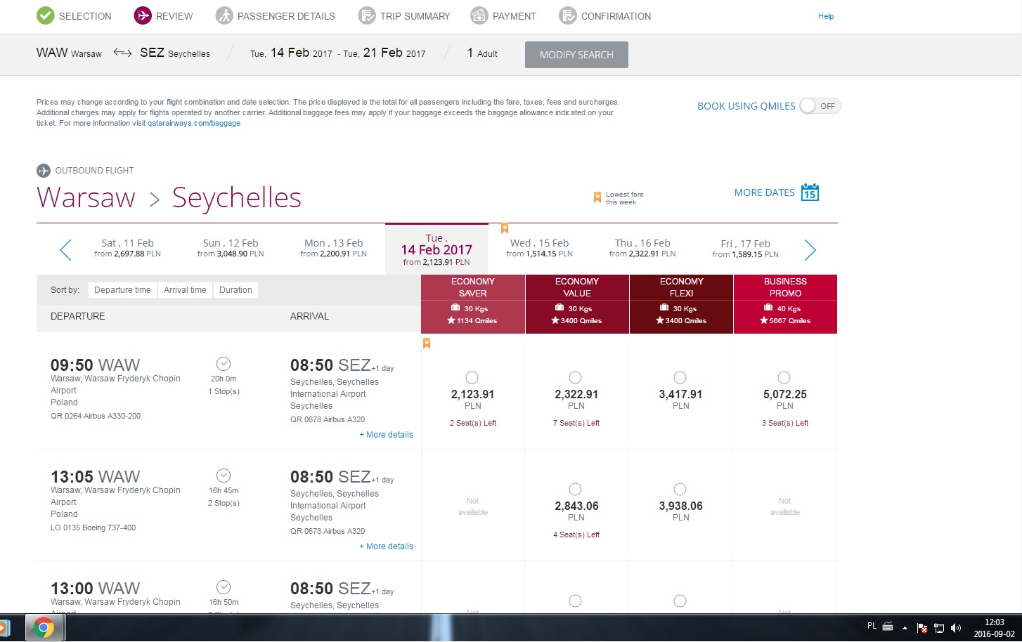Viewport: 1022px width, 642px height.
Task: Click the volume icon in system tray
Action: click(x=956, y=628)
